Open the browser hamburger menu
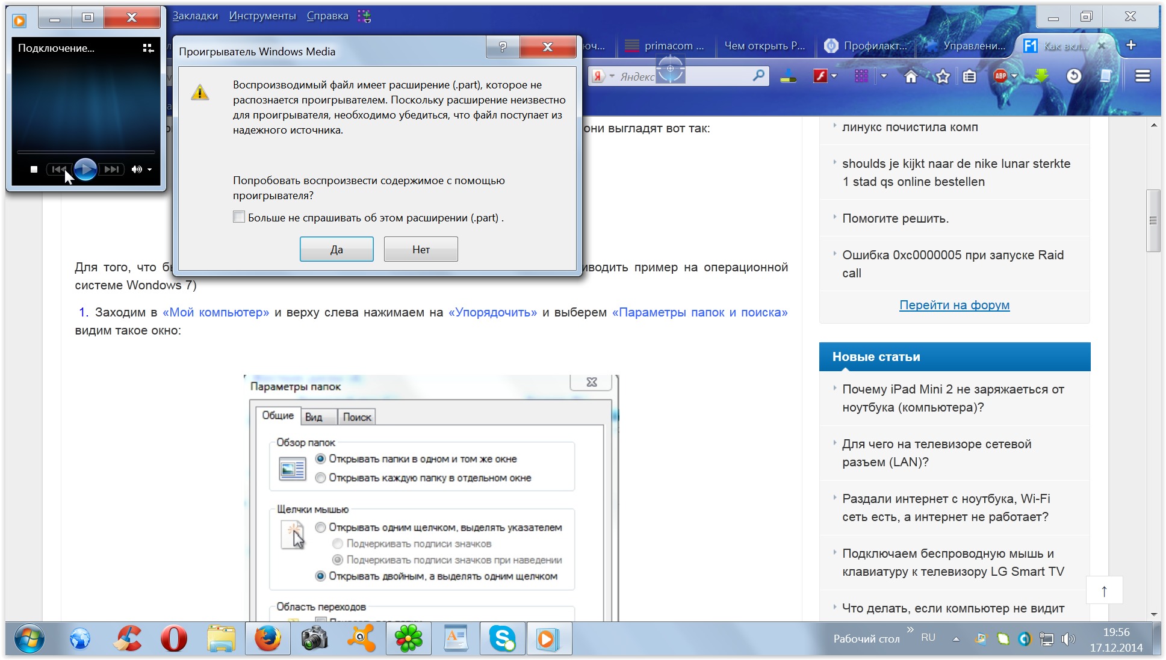The height and width of the screenshot is (660, 1166). pyautogui.click(x=1143, y=76)
